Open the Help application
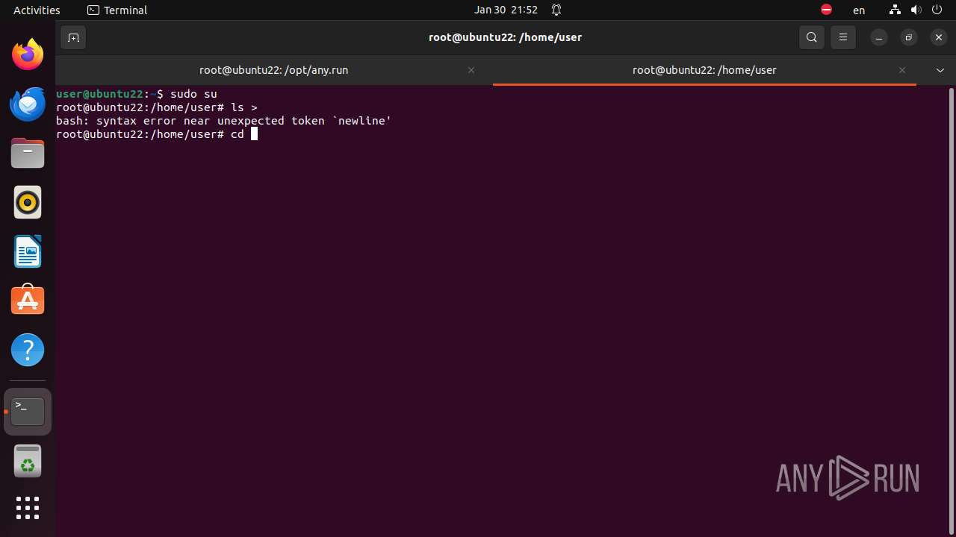The width and height of the screenshot is (956, 537). coord(28,350)
